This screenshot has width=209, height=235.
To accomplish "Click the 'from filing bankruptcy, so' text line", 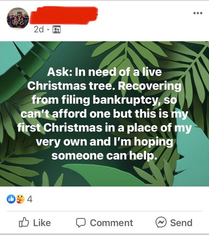I will click(104, 100).
